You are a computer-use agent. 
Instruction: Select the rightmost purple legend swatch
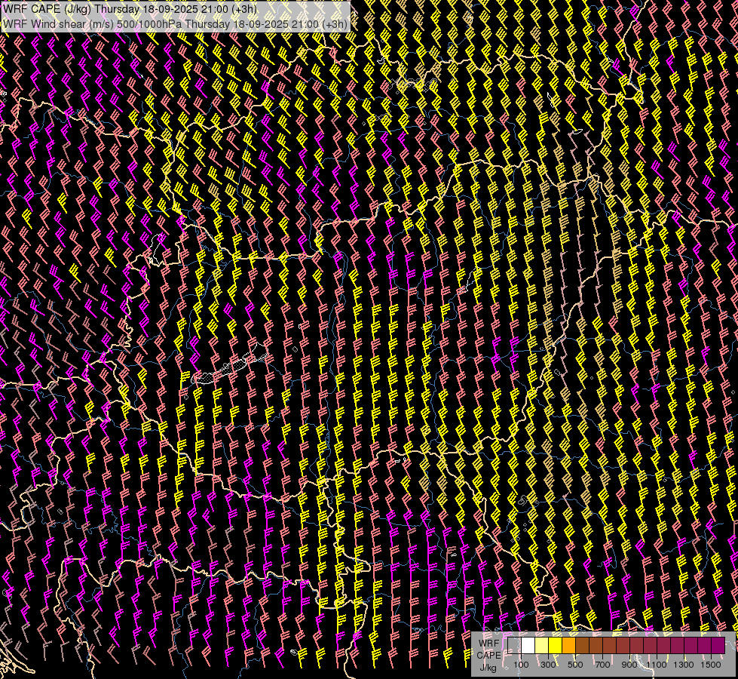[718, 646]
